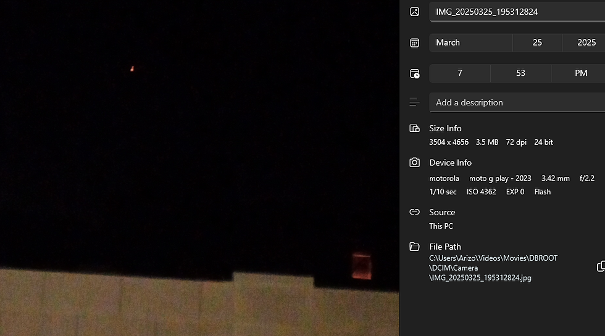Click the Size Info icon
This screenshot has height=336, width=605.
pyautogui.click(x=414, y=128)
